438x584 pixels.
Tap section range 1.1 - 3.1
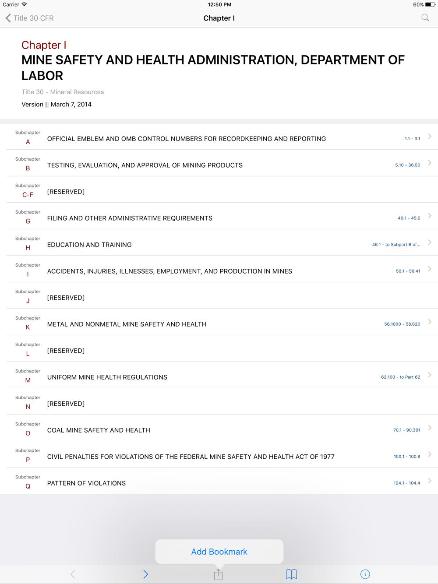tap(412, 139)
